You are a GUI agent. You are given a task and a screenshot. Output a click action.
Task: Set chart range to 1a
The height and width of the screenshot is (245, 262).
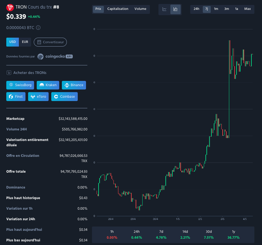237,9
